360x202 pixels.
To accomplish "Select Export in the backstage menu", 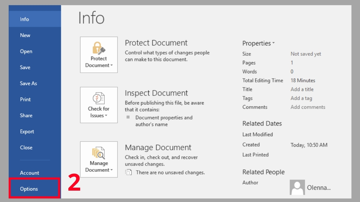I will [x=27, y=132].
